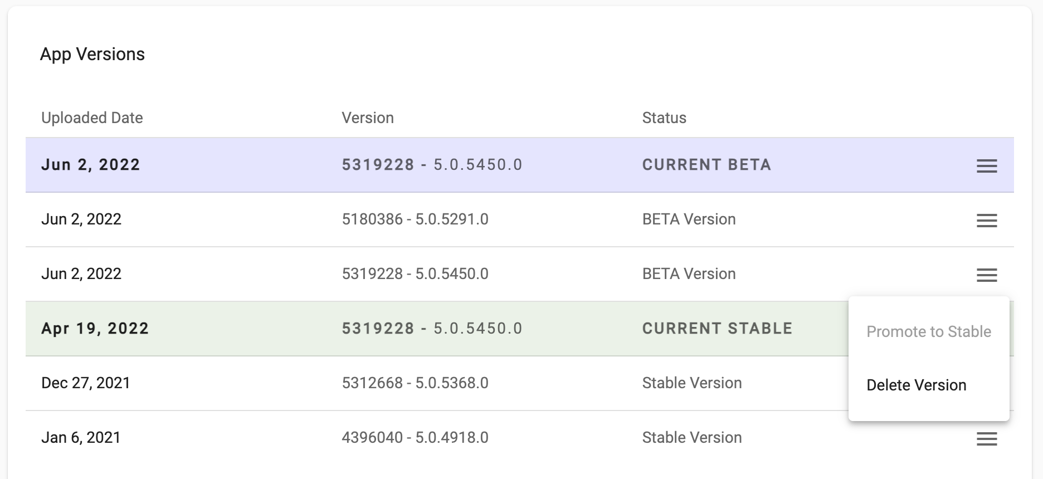Click the Version column header
The image size is (1043, 479).
click(x=368, y=118)
